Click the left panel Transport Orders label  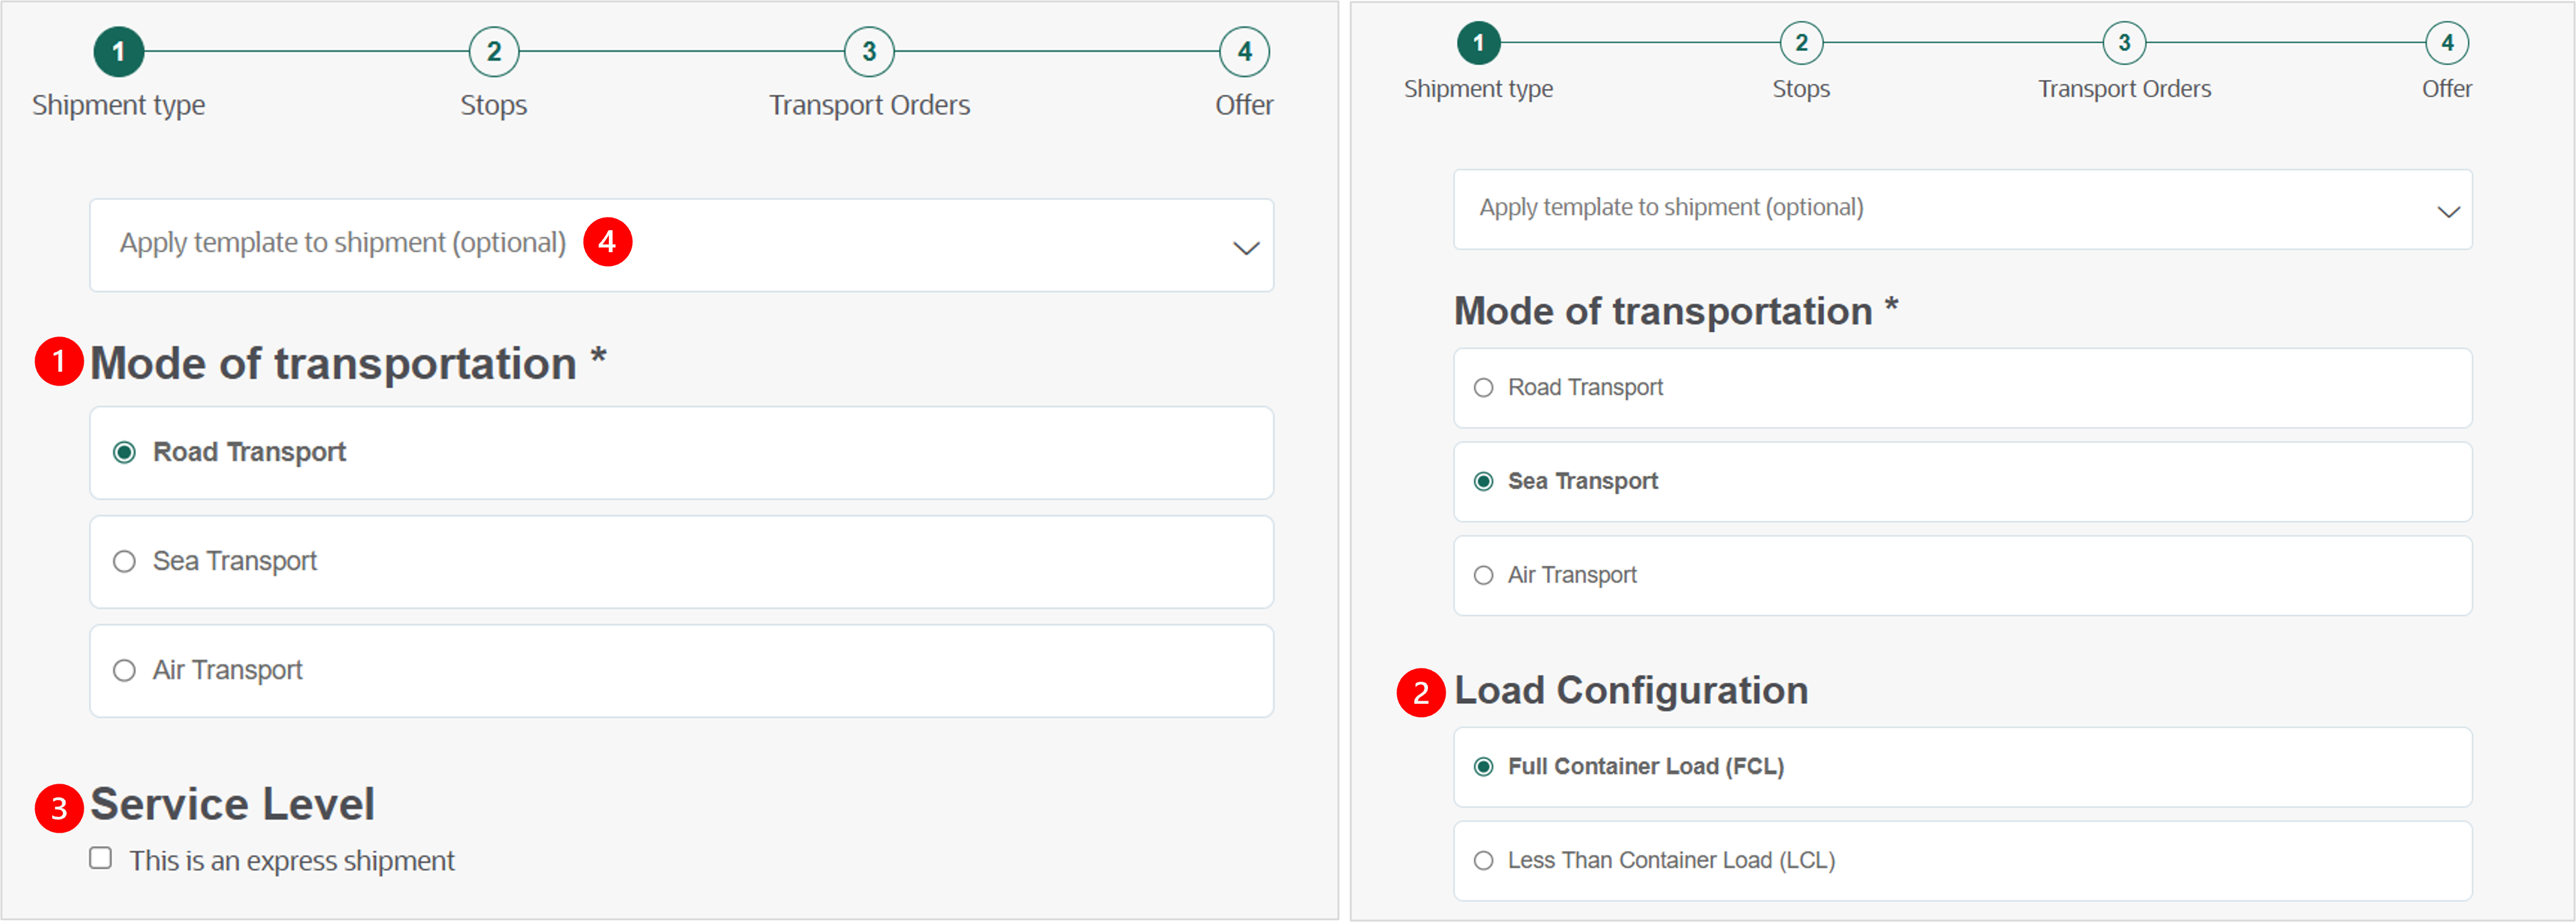tap(869, 105)
